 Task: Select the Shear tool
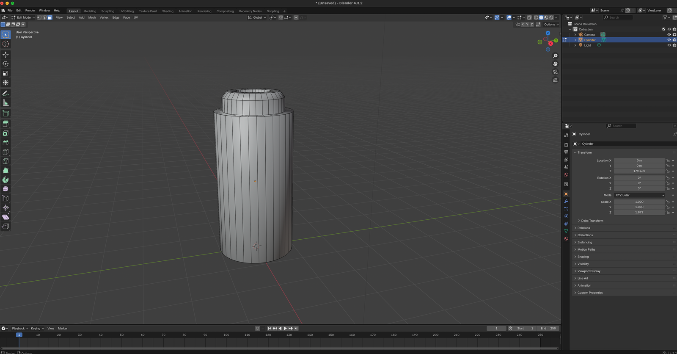[6, 217]
